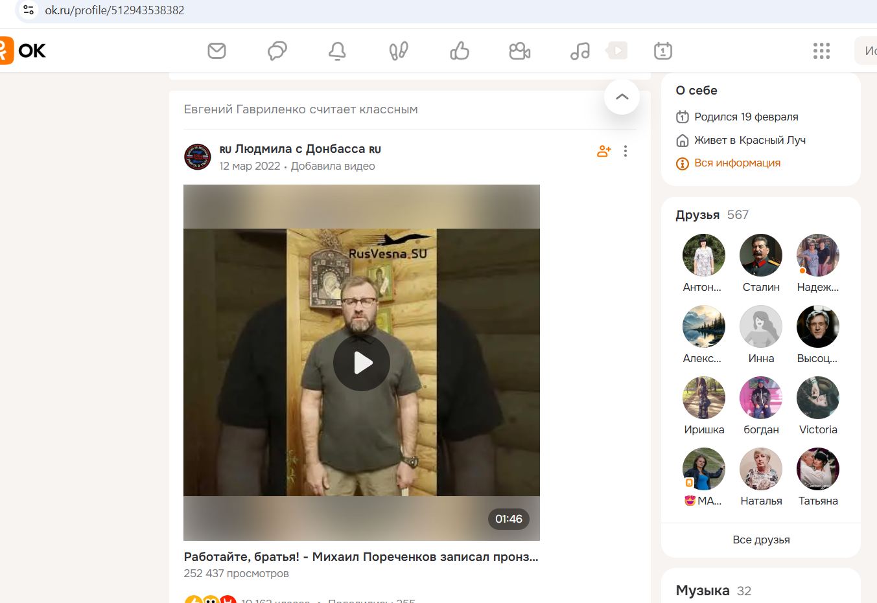The width and height of the screenshot is (877, 603).
Task: Open friend Сталин avatar
Action: 761,255
